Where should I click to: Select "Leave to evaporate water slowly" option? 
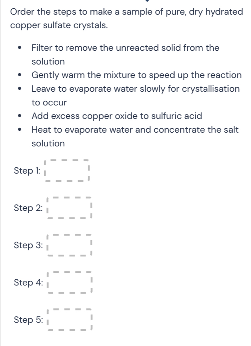(x=135, y=89)
